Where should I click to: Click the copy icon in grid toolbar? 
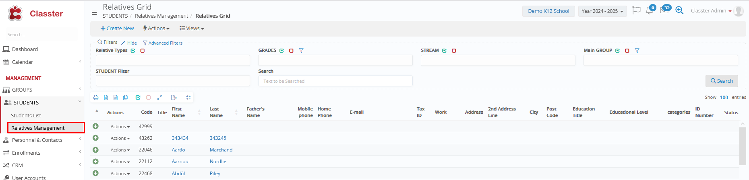click(x=126, y=98)
